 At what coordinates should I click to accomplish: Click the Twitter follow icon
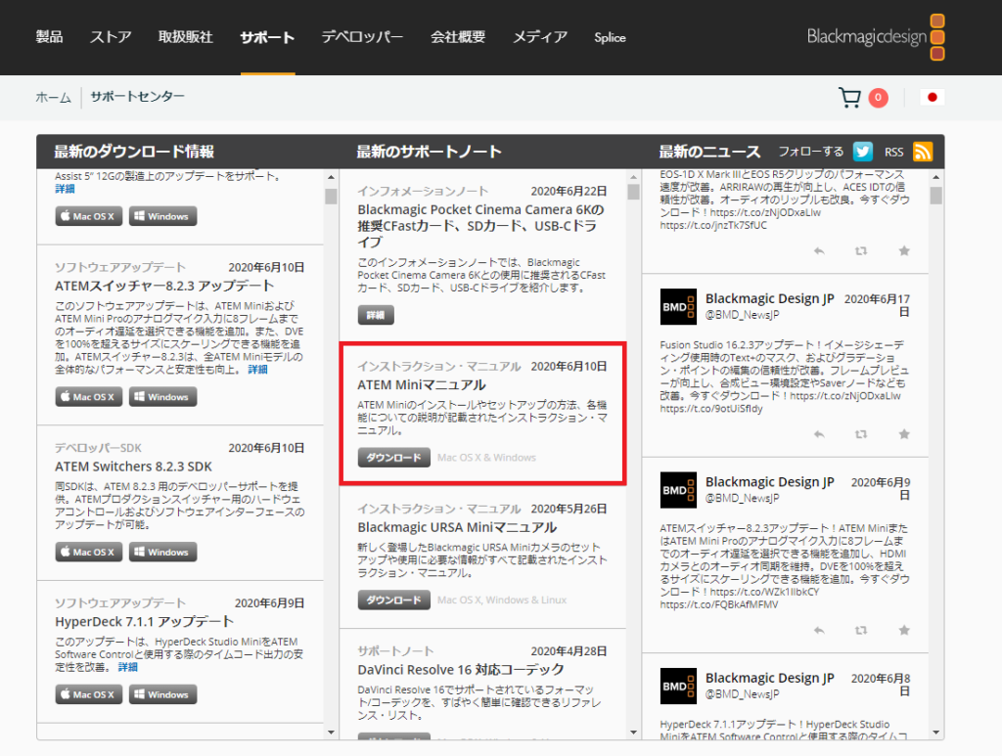[863, 152]
